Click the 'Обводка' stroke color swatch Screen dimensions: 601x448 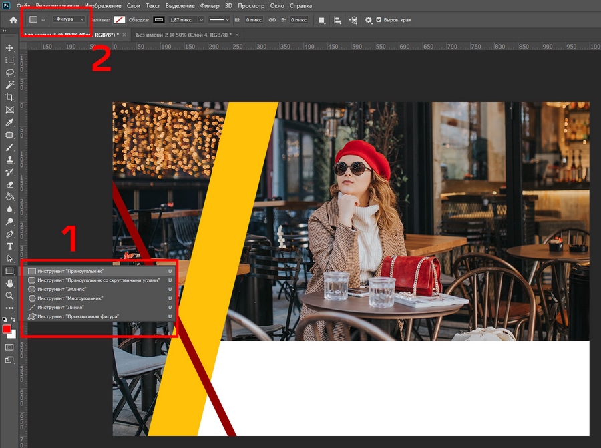tap(159, 20)
